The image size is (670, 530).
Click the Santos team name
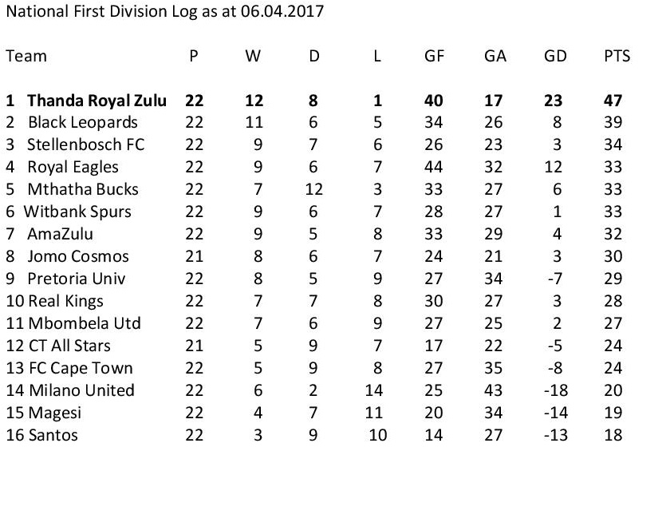coord(53,436)
